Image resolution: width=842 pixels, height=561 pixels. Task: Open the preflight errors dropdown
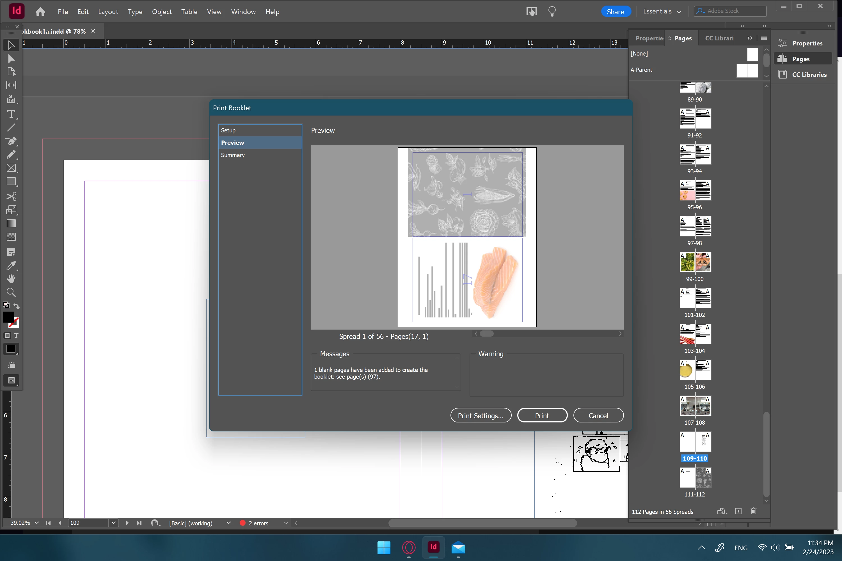(x=286, y=523)
